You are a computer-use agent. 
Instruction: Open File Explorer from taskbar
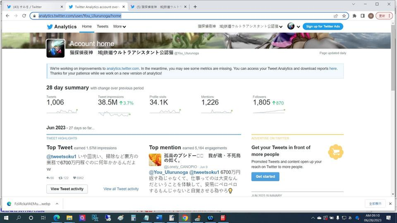click(69, 217)
